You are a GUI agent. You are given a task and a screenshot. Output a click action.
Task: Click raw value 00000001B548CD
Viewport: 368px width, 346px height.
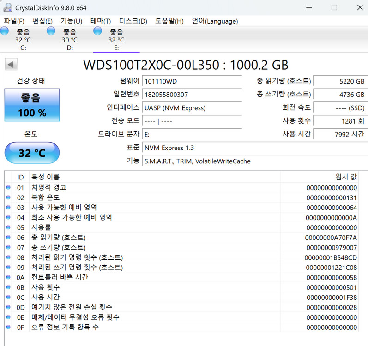331,257
